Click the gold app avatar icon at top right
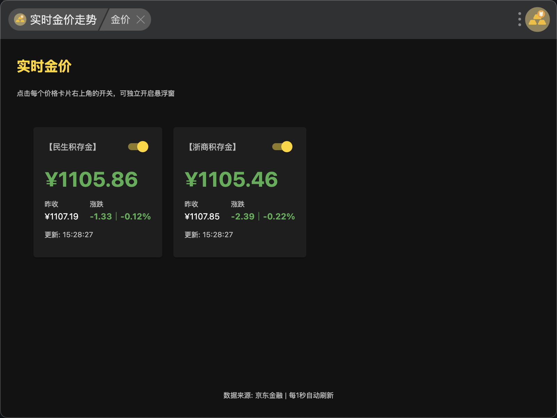This screenshot has height=418, width=557. tap(537, 20)
